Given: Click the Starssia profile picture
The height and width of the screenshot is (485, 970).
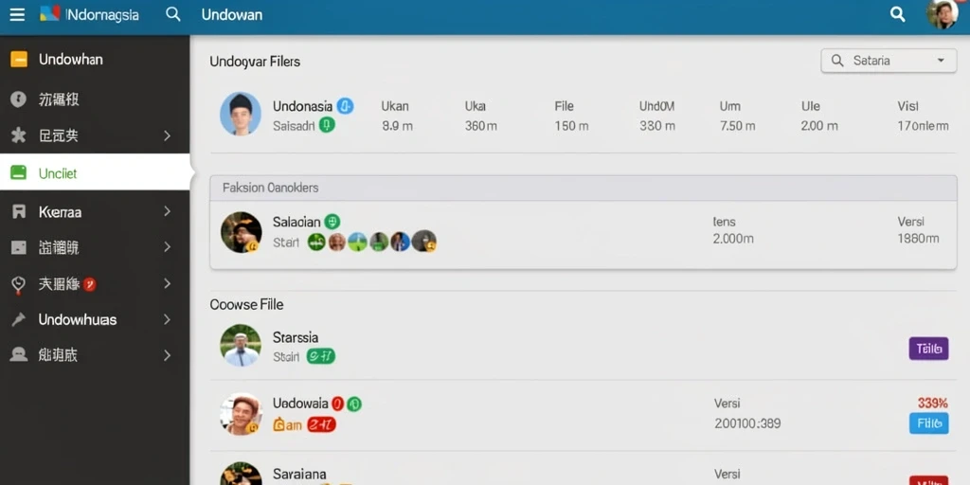Looking at the screenshot, I should tap(241, 345).
